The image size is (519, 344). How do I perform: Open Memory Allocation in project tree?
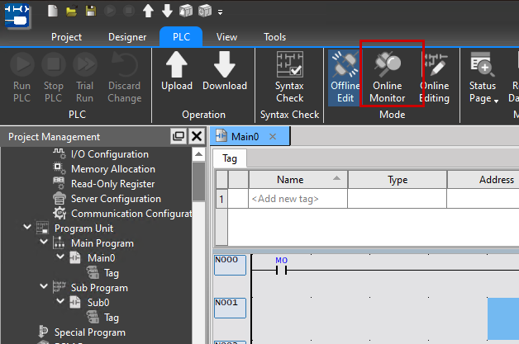click(x=112, y=169)
